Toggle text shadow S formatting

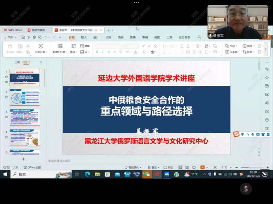[121, 52]
